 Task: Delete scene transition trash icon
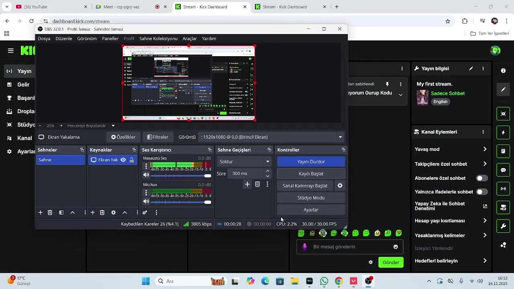pos(257,184)
